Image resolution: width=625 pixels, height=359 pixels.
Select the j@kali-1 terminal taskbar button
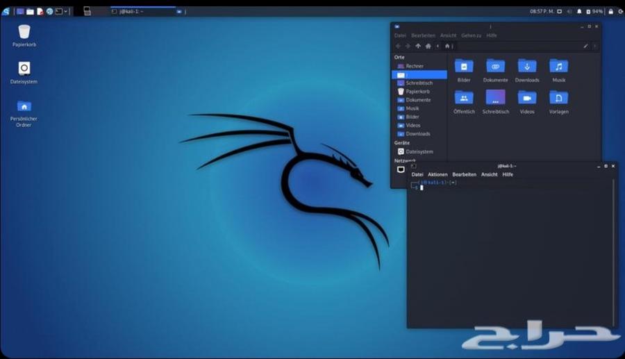(x=142, y=12)
